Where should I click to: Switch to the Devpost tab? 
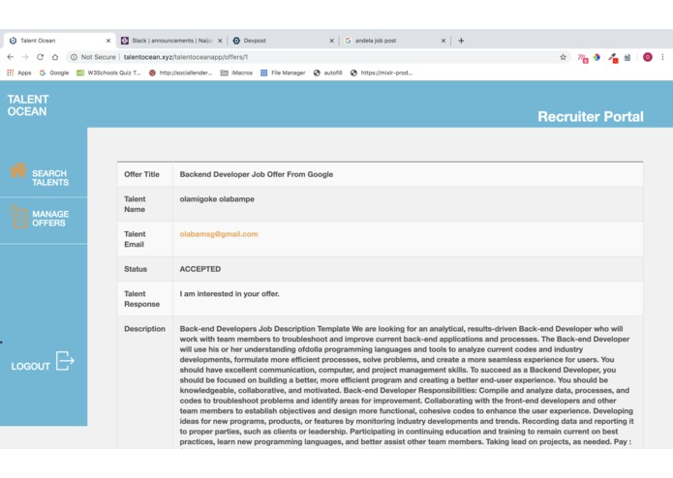(284, 41)
